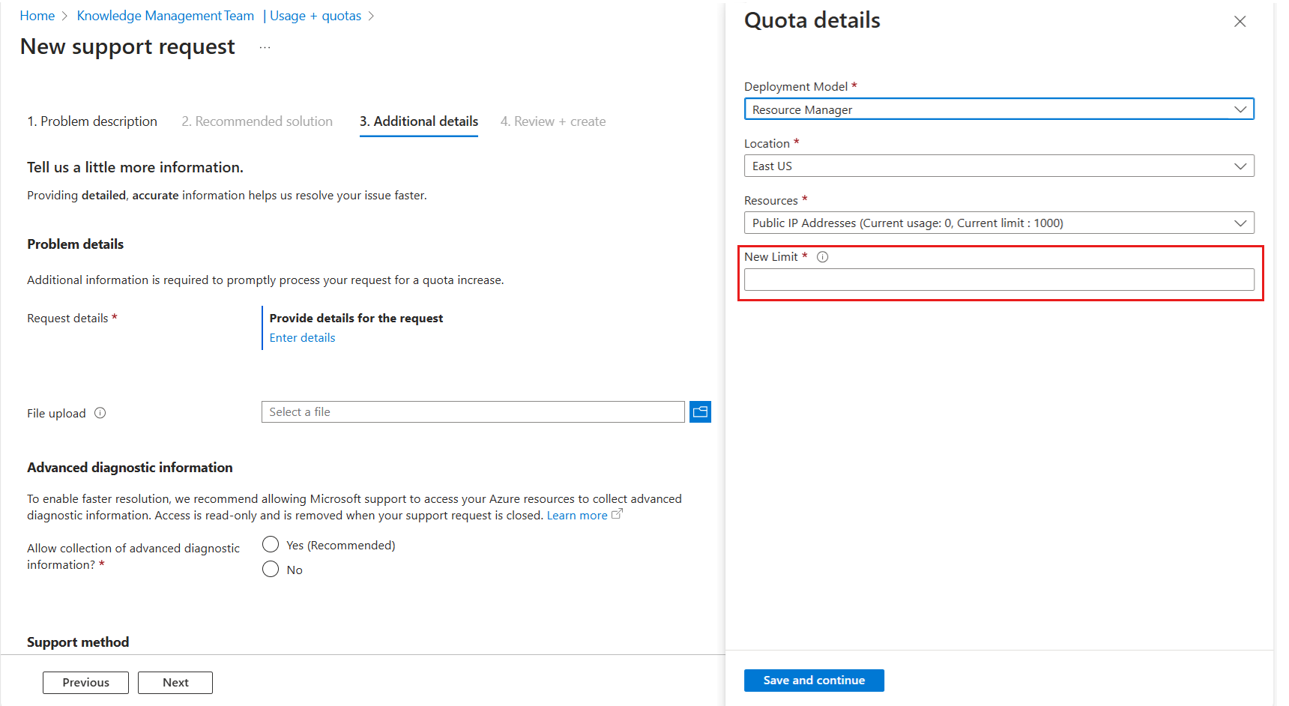Click the Problem details heading
Screen dimensions: 1289x706
(76, 244)
